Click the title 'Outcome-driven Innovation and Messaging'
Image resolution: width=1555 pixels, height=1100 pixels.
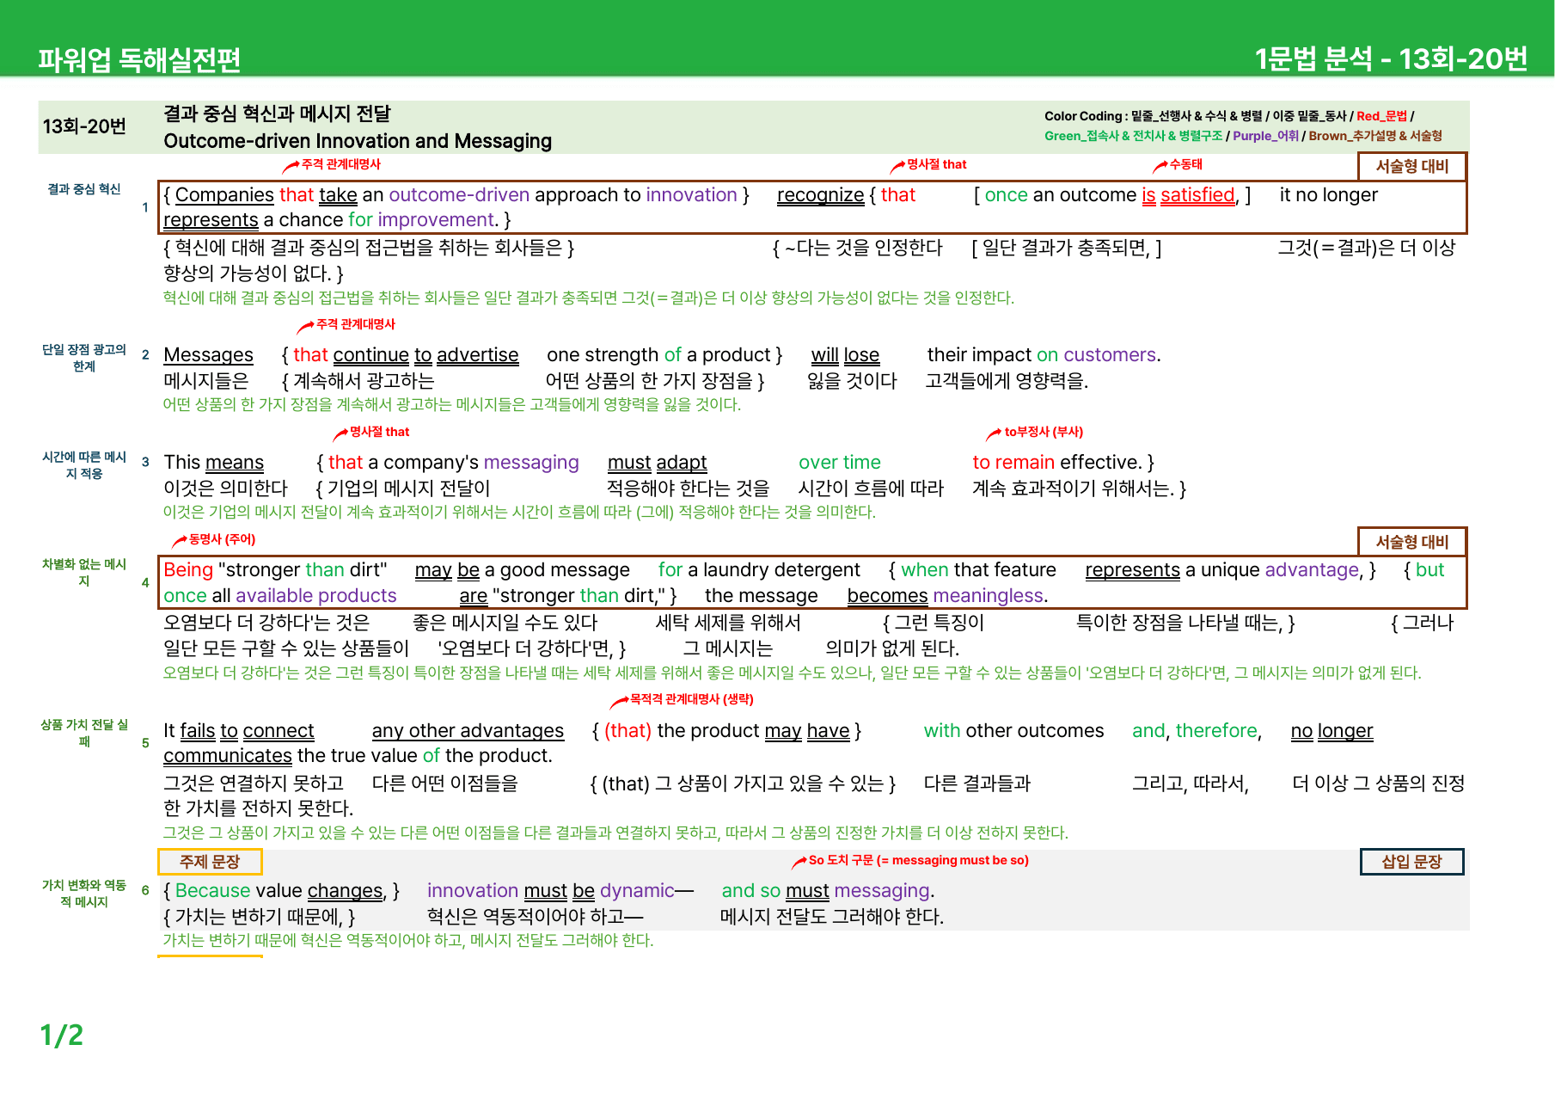(x=358, y=141)
